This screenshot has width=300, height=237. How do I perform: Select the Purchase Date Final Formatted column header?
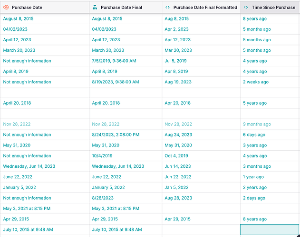point(201,8)
